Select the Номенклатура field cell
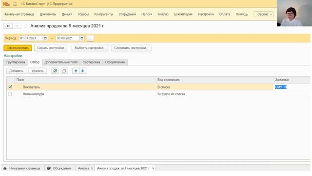This screenshot has height=176, width=312. (x=34, y=94)
